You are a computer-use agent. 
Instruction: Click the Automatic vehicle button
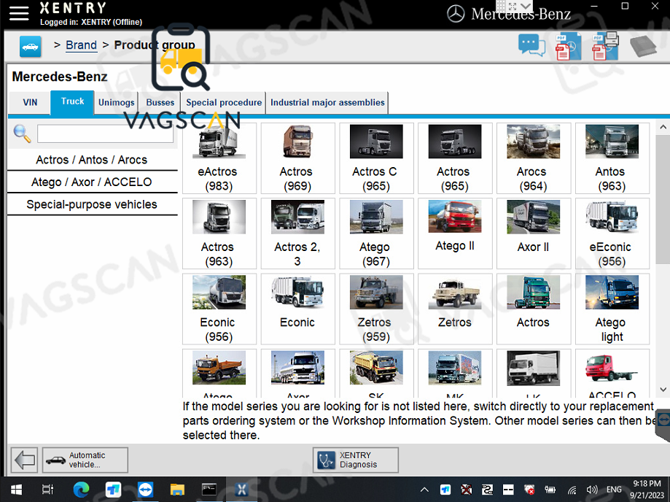click(x=85, y=460)
